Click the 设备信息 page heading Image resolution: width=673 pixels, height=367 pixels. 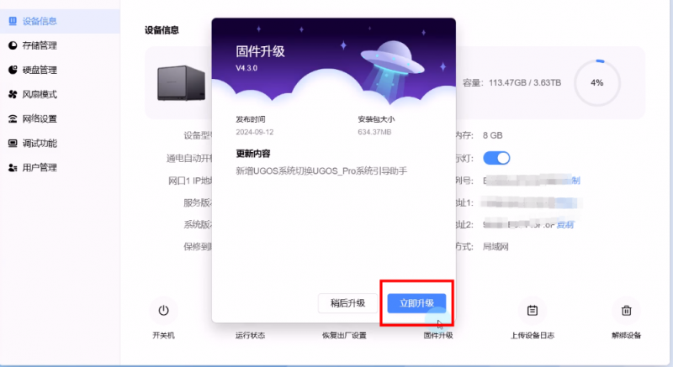click(x=162, y=30)
